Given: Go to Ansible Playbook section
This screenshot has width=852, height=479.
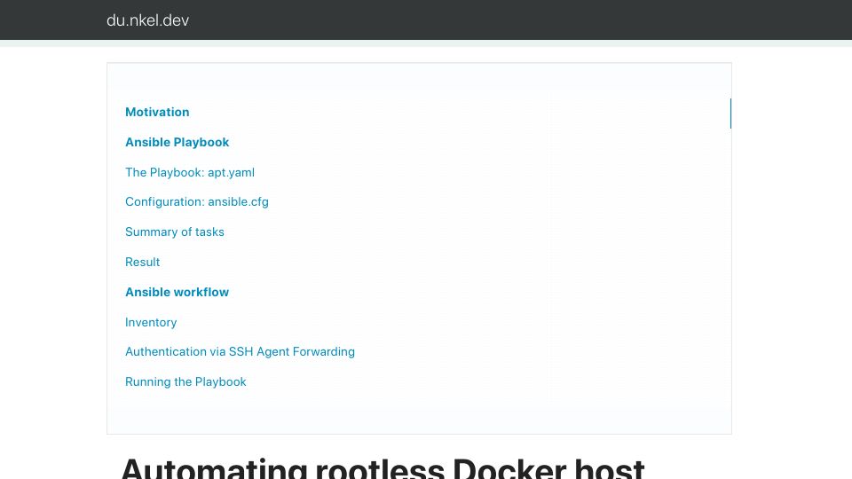Looking at the screenshot, I should point(177,142).
